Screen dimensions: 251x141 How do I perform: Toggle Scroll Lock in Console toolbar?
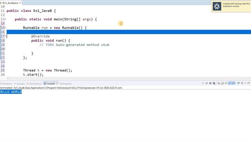[222, 83]
